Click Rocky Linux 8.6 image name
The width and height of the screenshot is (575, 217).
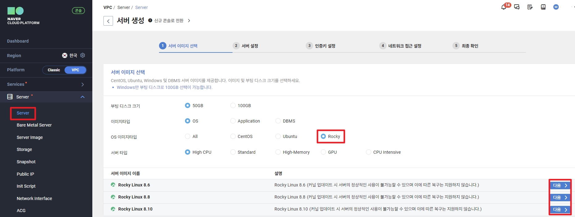click(134, 185)
